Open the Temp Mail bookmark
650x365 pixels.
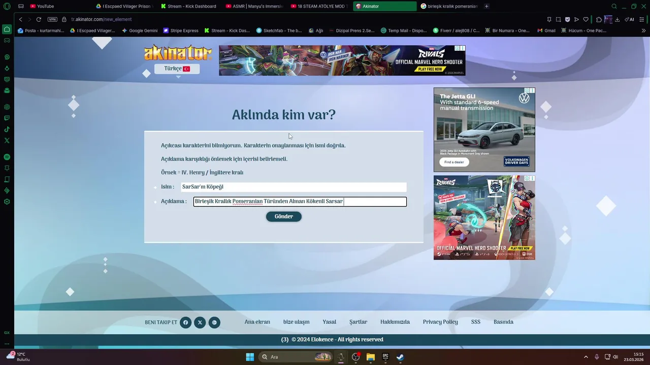(x=404, y=30)
